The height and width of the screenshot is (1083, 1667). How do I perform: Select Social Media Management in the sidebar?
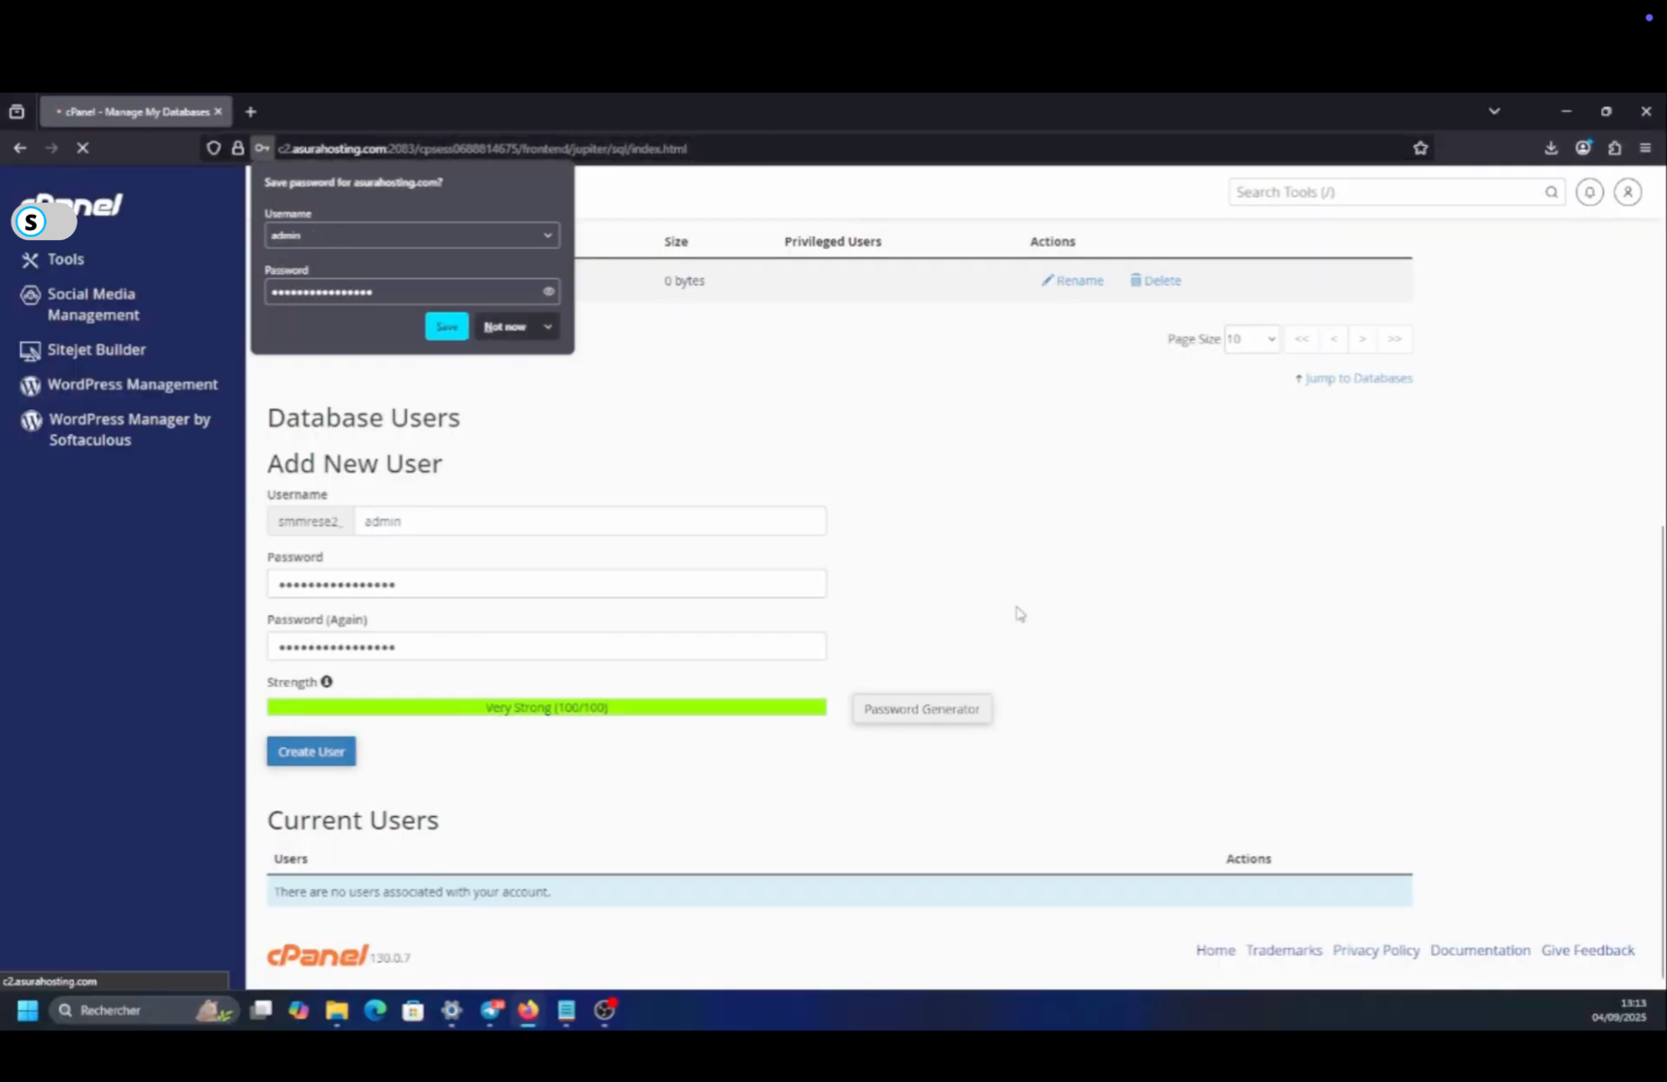point(91,303)
